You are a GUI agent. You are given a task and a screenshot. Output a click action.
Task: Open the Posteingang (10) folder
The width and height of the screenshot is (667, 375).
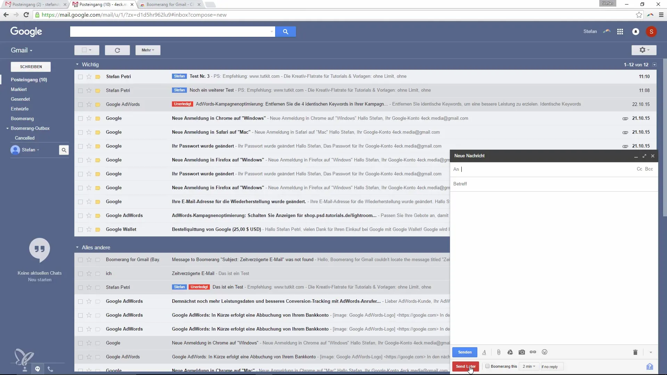pos(29,80)
